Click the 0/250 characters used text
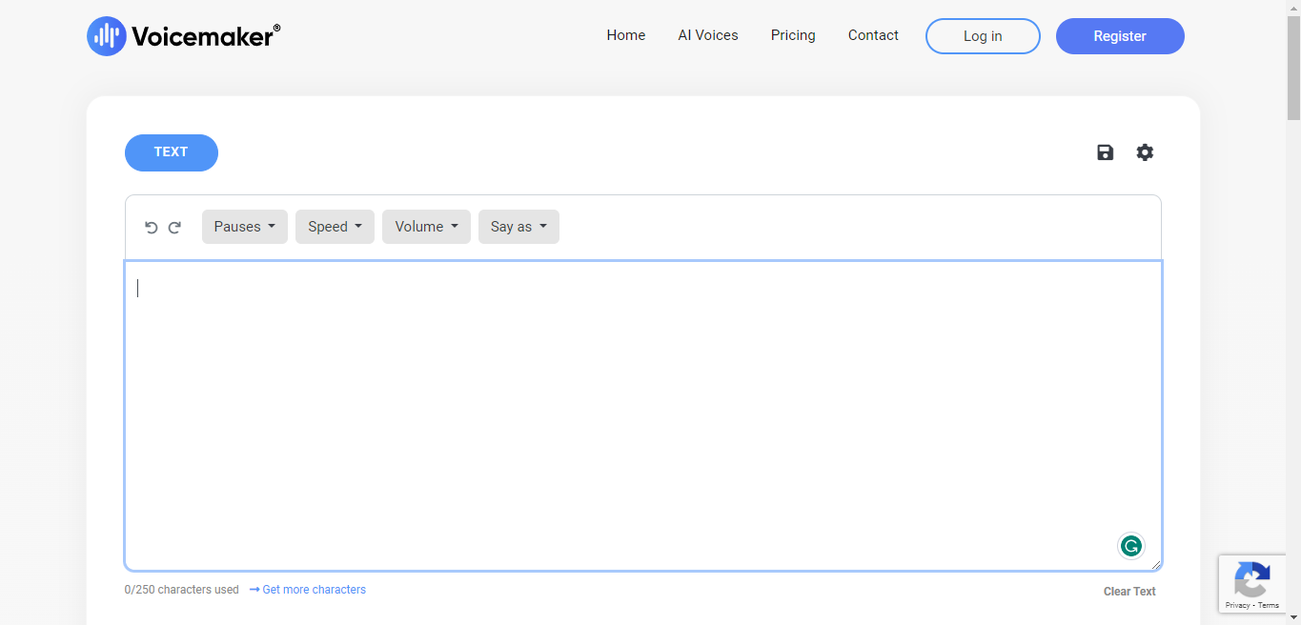1301x625 pixels. click(x=182, y=590)
